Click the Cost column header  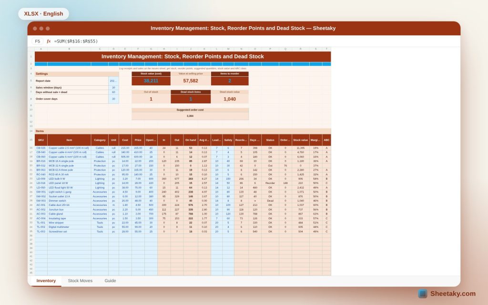click(x=125, y=140)
